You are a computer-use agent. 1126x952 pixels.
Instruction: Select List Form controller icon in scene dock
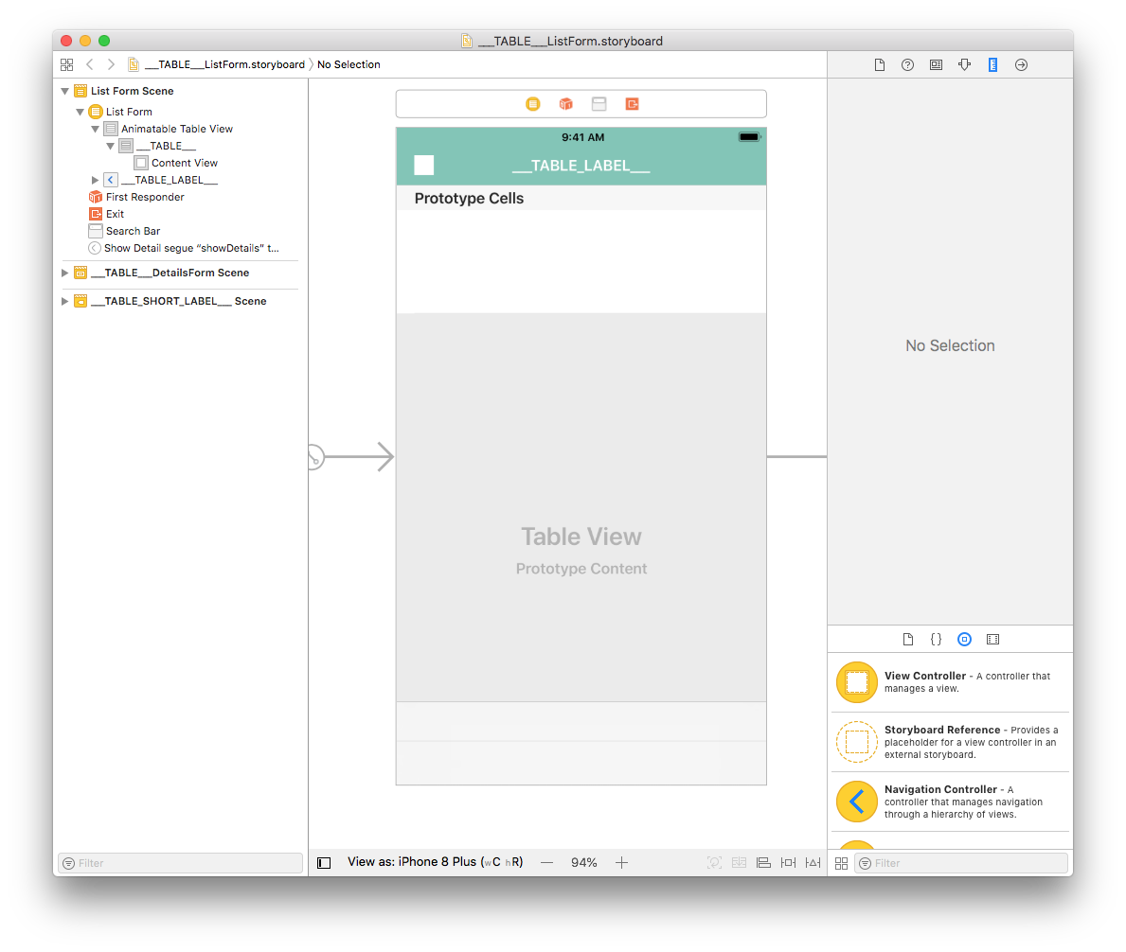[x=533, y=104]
